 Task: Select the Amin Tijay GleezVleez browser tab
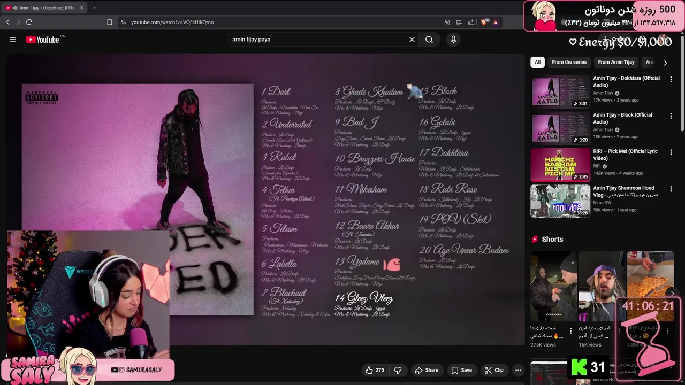tap(45, 7)
